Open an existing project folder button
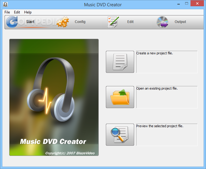 [120, 97]
